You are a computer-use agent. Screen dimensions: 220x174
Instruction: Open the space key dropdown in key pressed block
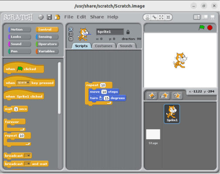pyautogui.click(x=24, y=83)
